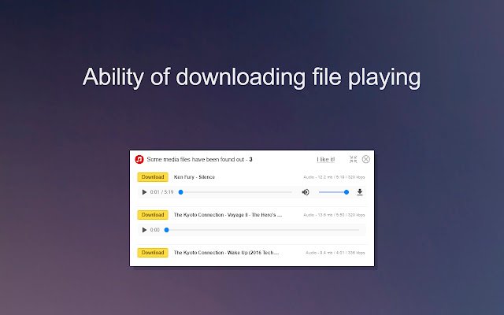Download The Kyoto Connection - Wake Up
This screenshot has height=315, width=504.
153,253
